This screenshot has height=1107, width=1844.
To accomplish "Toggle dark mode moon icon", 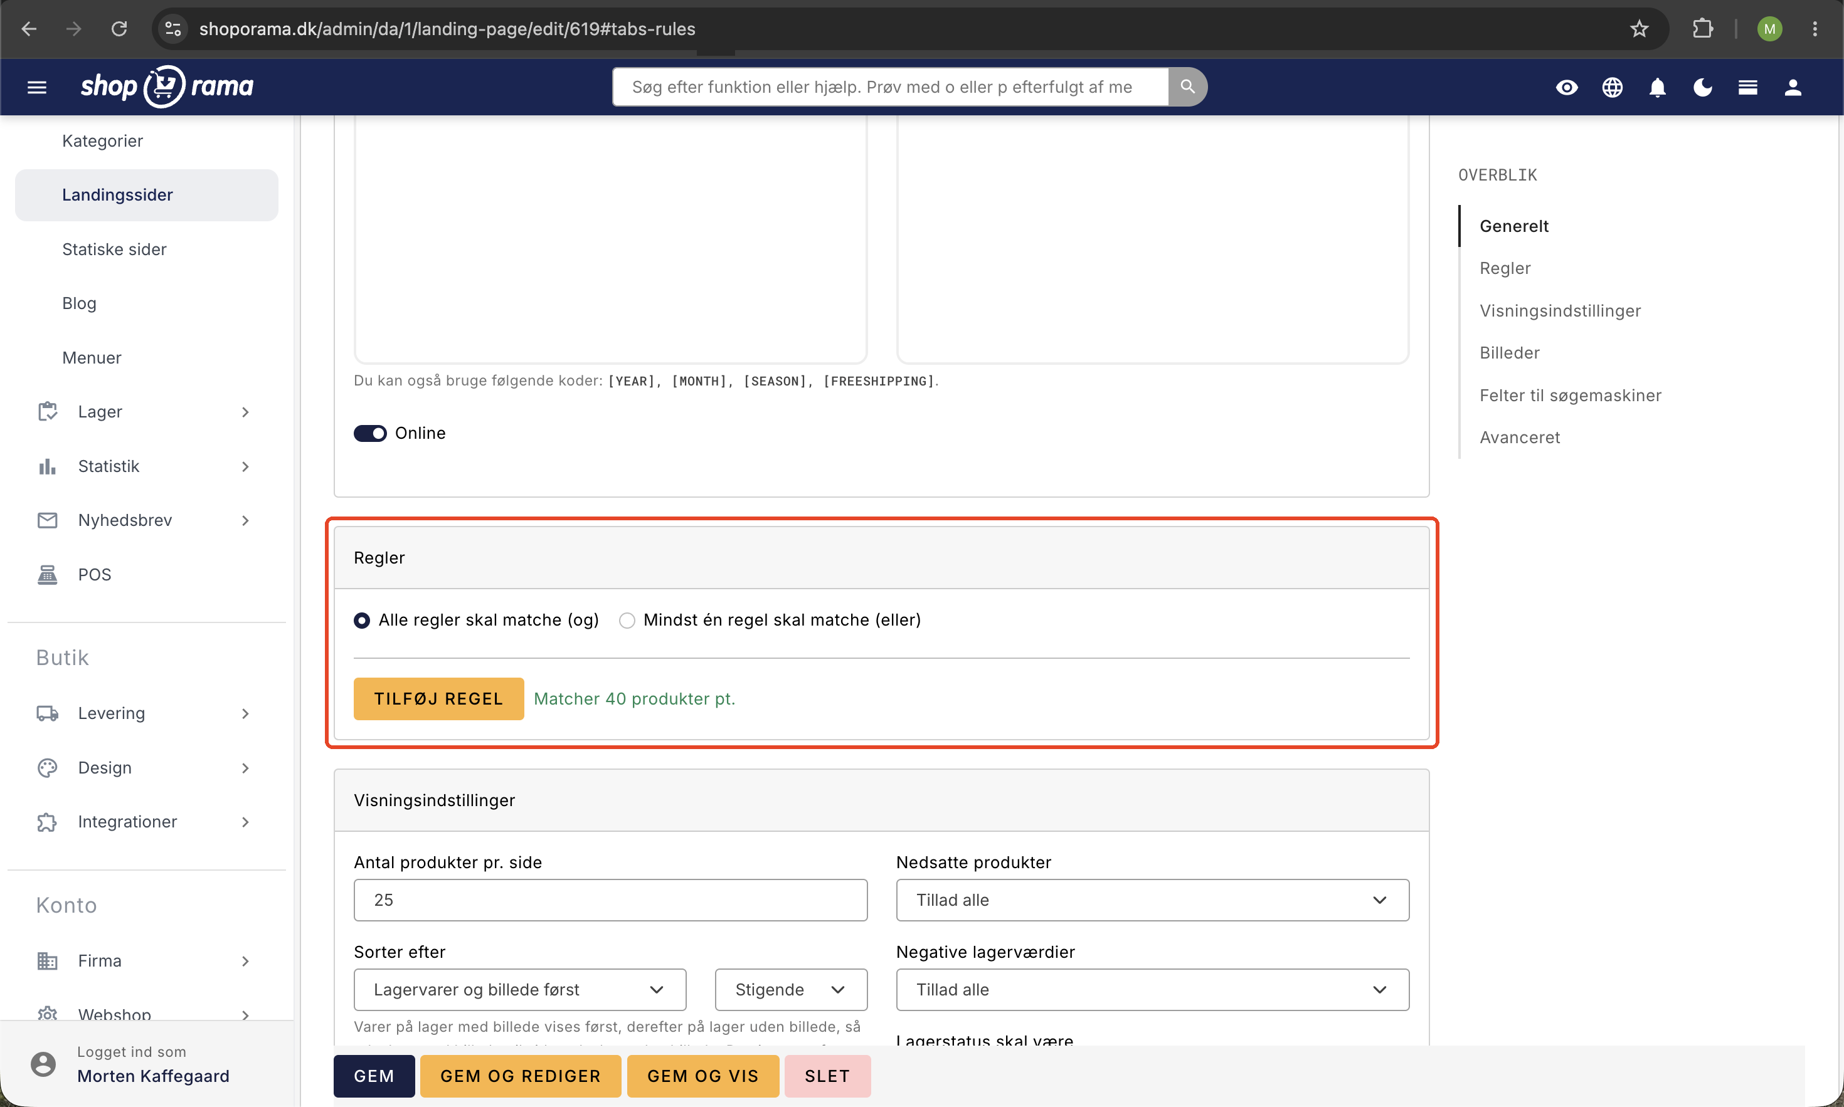I will point(1702,87).
